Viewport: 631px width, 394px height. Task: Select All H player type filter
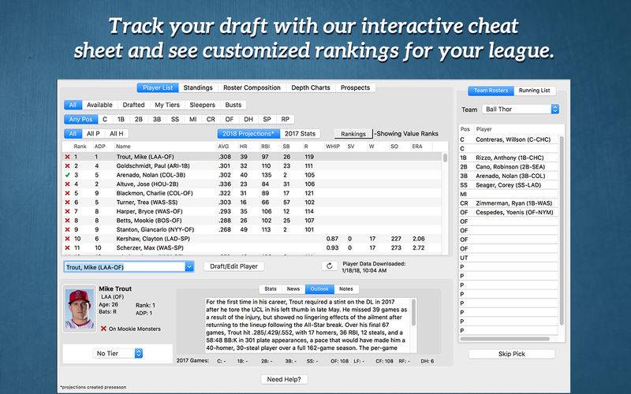117,133
